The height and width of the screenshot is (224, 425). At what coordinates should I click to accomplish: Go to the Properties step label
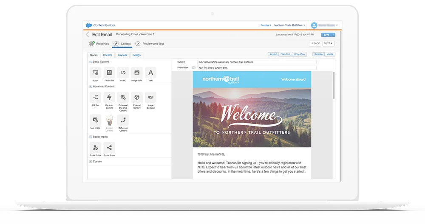pyautogui.click(x=102, y=44)
